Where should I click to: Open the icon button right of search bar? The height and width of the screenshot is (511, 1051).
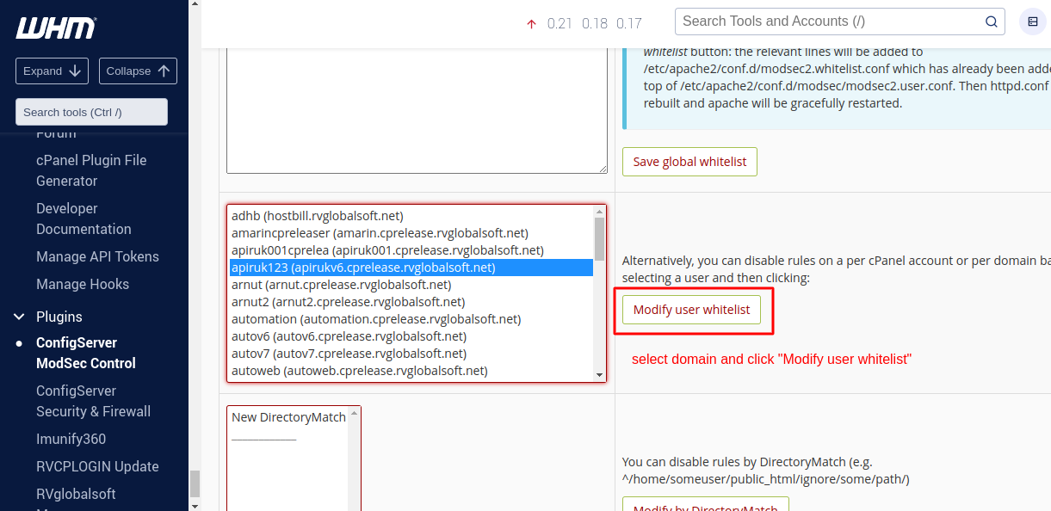pos(1033,22)
